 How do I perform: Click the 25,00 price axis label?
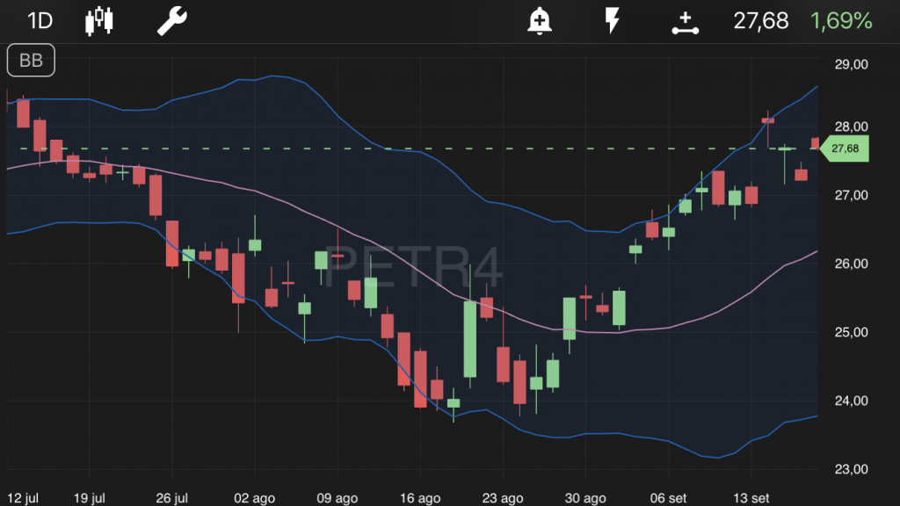click(x=851, y=332)
